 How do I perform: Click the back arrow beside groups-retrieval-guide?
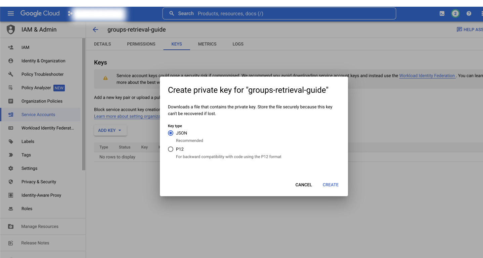pyautogui.click(x=95, y=30)
